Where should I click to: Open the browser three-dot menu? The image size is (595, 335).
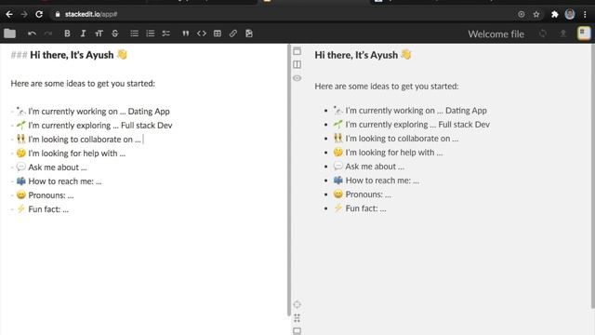coord(585,15)
